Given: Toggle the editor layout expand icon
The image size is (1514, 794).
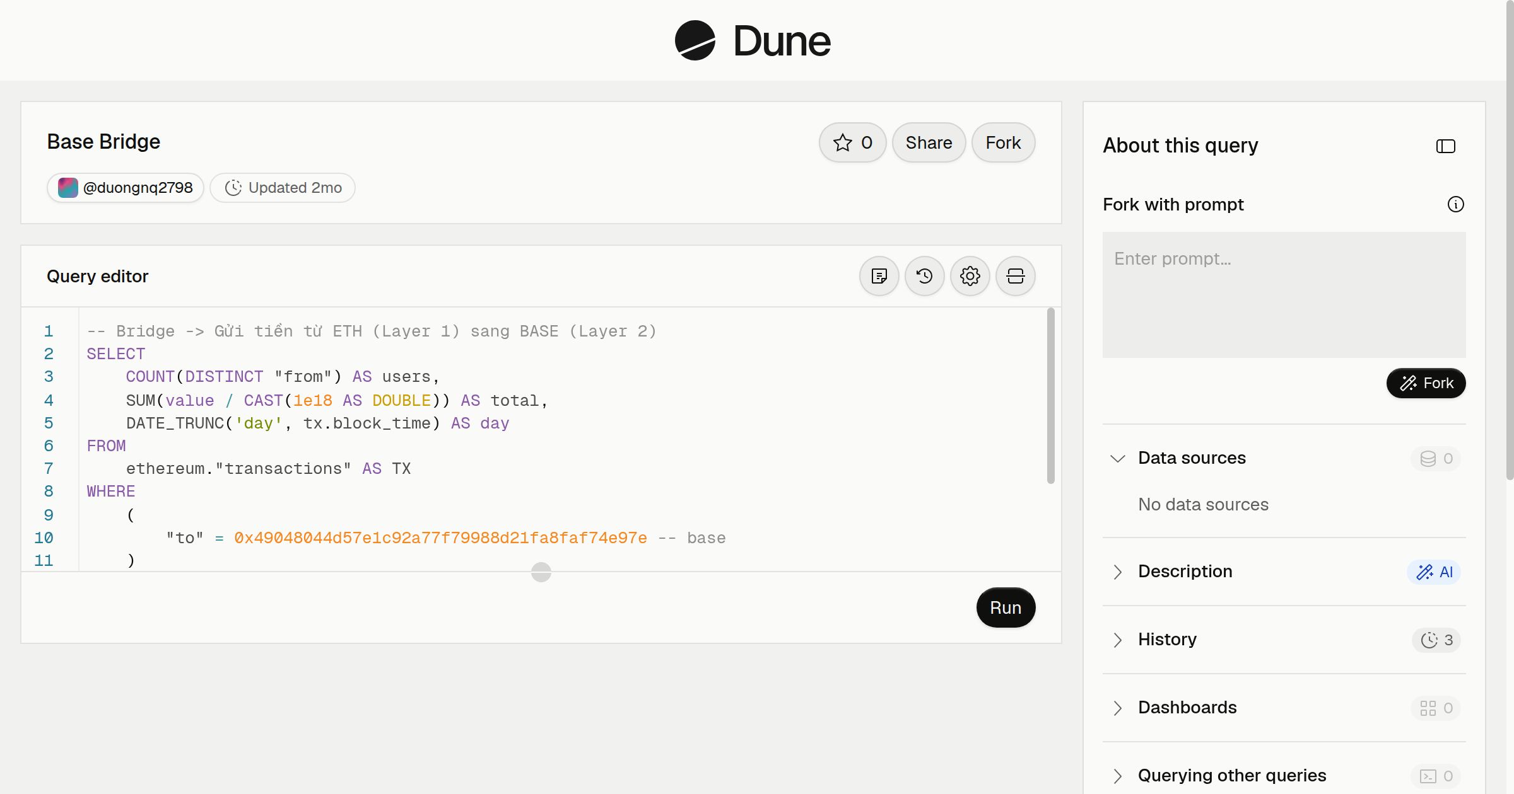Looking at the screenshot, I should pos(1015,276).
